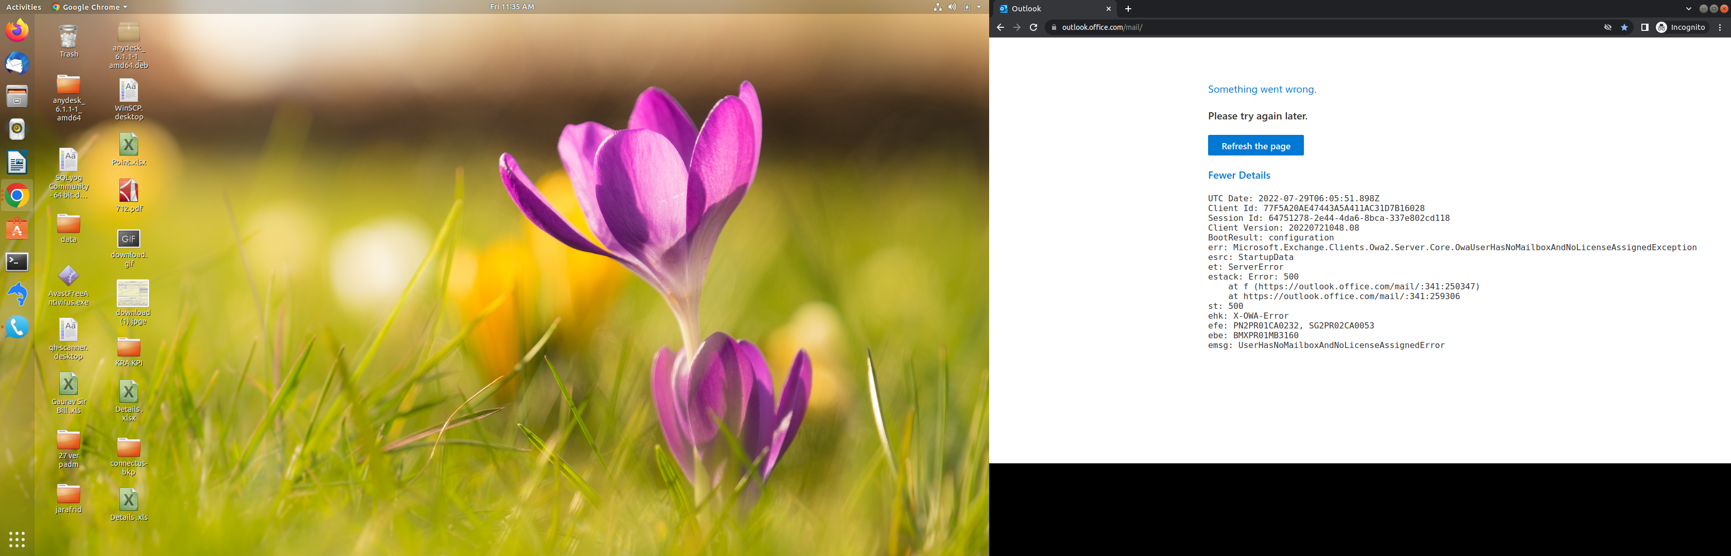Click the Something went wrong heading
The height and width of the screenshot is (556, 1731).
tap(1261, 89)
